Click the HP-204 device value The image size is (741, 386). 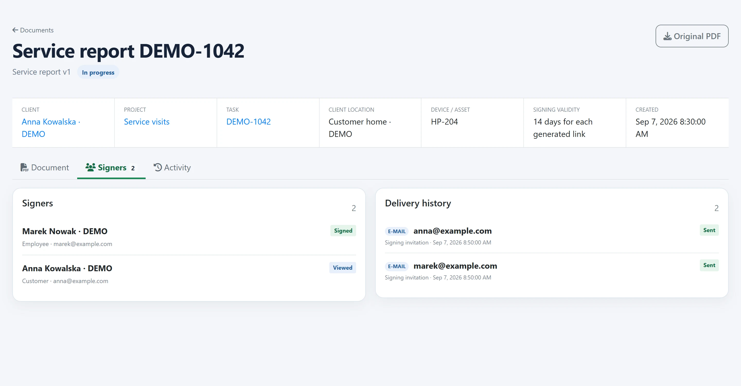tap(444, 122)
